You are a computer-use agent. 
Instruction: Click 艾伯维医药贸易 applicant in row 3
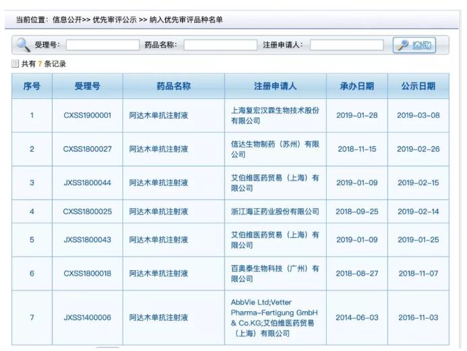click(275, 183)
